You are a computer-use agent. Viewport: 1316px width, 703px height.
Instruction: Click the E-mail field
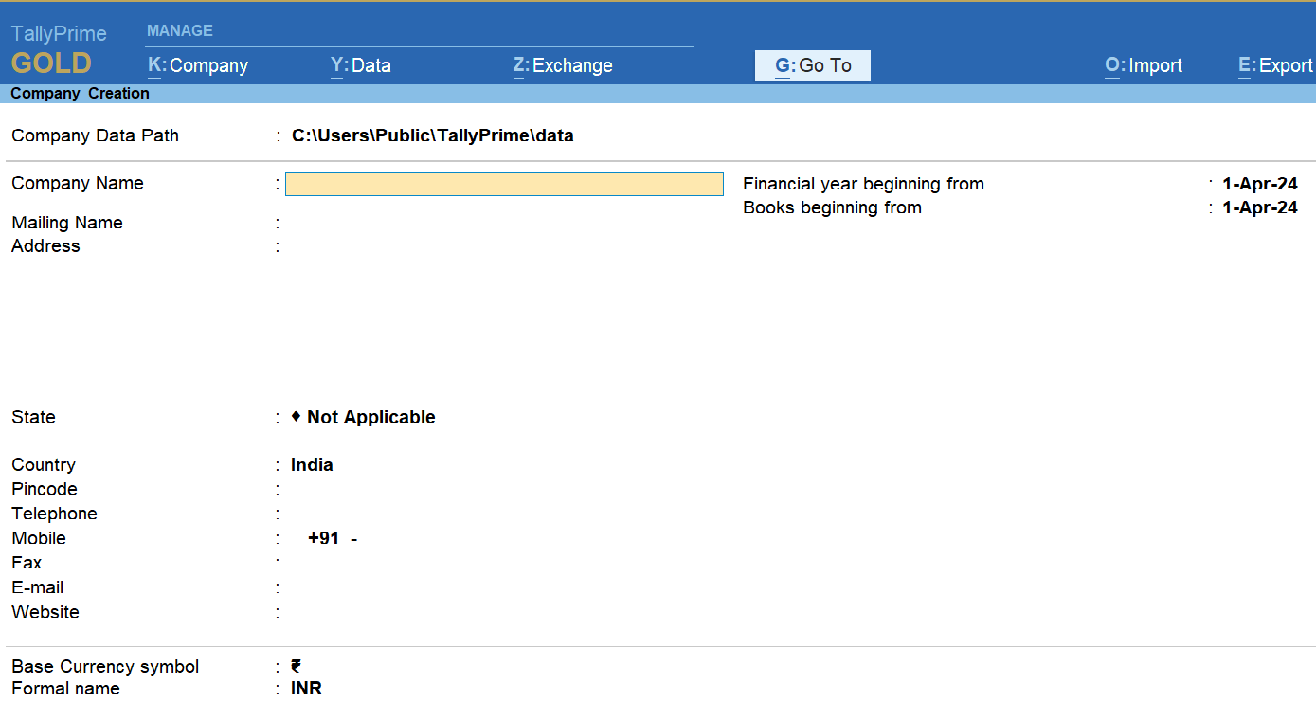click(x=379, y=588)
